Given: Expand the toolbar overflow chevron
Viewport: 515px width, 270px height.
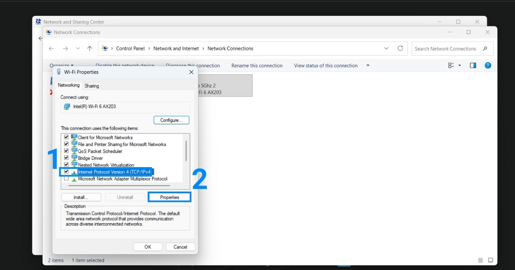Looking at the screenshot, I should coord(368,66).
